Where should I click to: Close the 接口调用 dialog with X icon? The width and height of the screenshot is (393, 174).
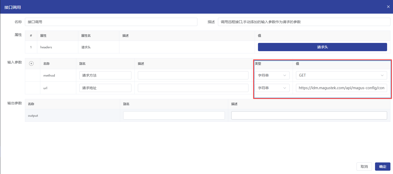(388, 7)
